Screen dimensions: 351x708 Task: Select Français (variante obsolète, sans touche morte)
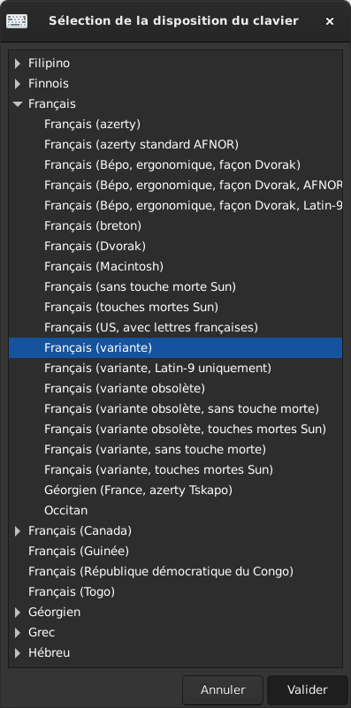point(175,408)
